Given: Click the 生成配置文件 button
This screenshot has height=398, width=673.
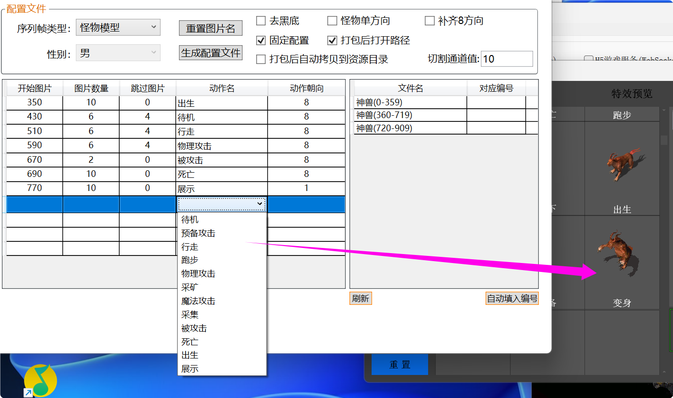Looking at the screenshot, I should click(x=210, y=52).
